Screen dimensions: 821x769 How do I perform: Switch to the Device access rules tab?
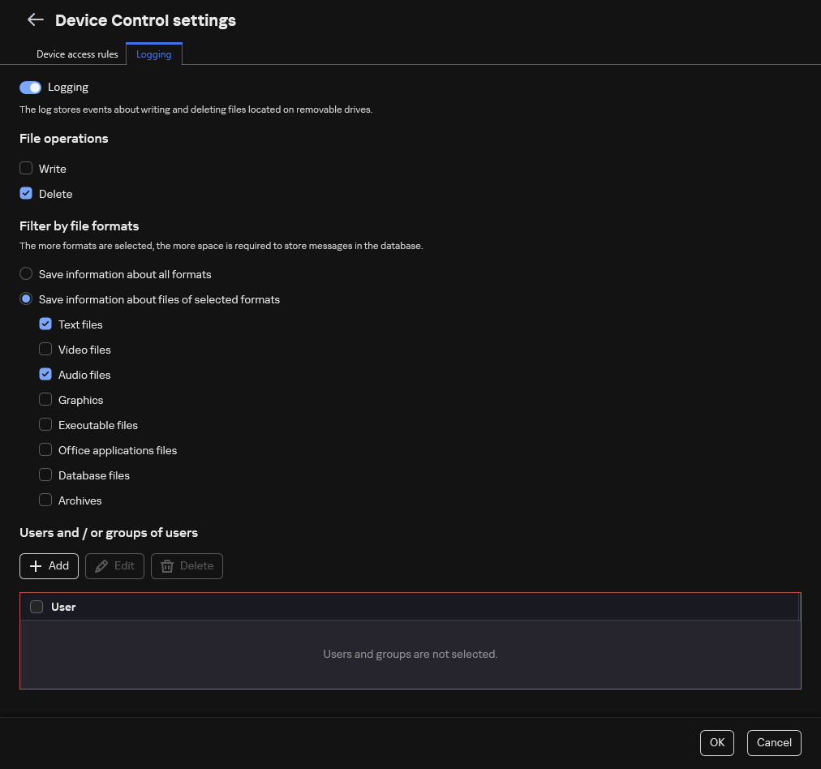(77, 54)
